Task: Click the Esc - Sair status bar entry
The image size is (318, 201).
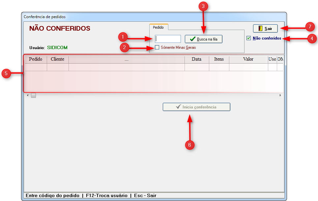Action: coord(145,195)
